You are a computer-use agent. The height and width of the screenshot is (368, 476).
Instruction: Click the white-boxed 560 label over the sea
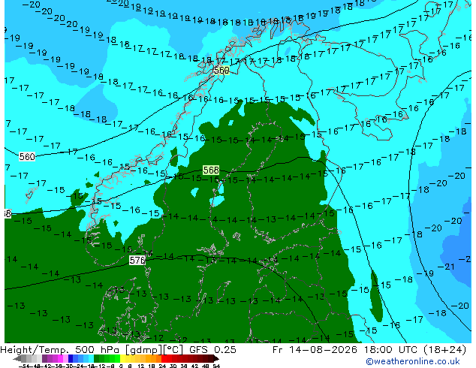tap(27, 157)
